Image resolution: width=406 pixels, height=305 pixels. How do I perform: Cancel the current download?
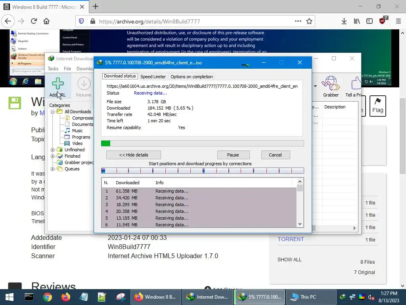276,155
